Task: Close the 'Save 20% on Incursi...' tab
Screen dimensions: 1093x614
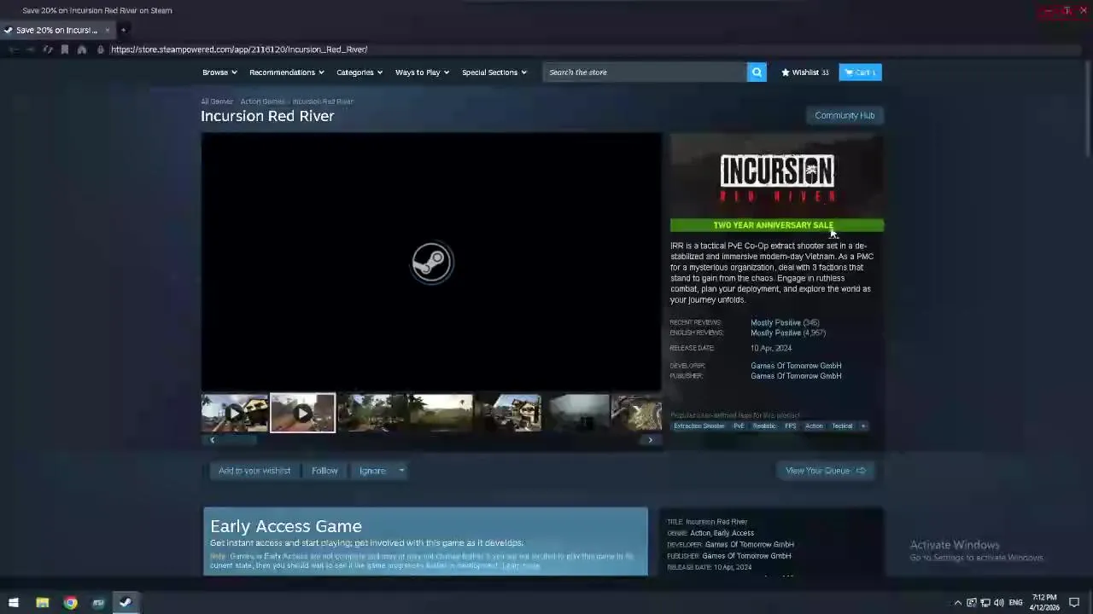Action: pyautogui.click(x=108, y=30)
